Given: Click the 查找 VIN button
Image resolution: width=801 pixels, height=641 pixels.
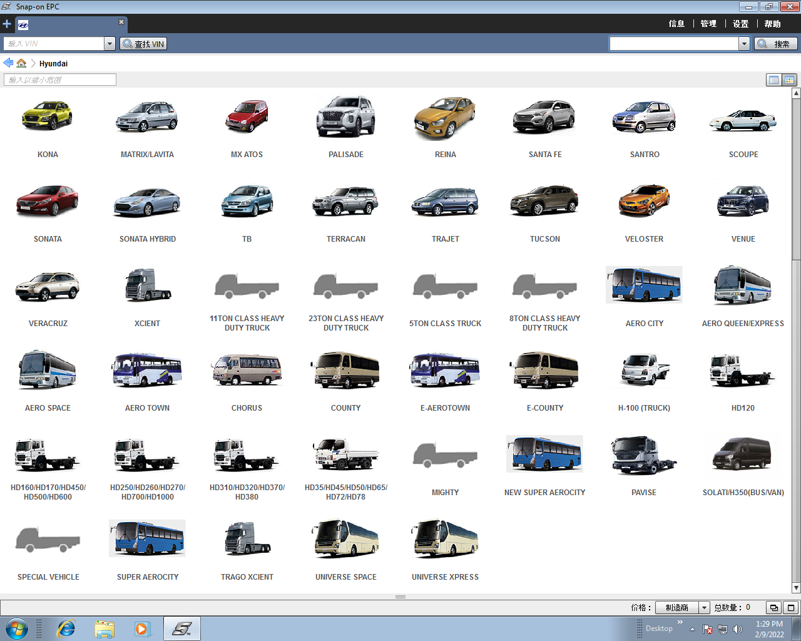Looking at the screenshot, I should (x=143, y=44).
